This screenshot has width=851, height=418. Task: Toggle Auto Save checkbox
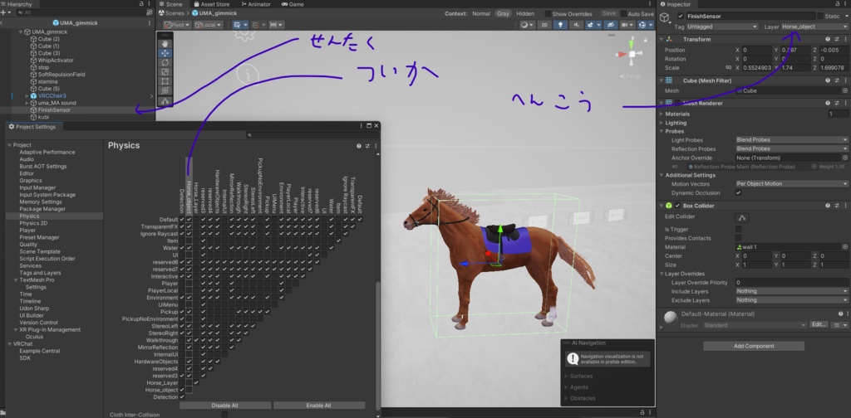coord(623,13)
